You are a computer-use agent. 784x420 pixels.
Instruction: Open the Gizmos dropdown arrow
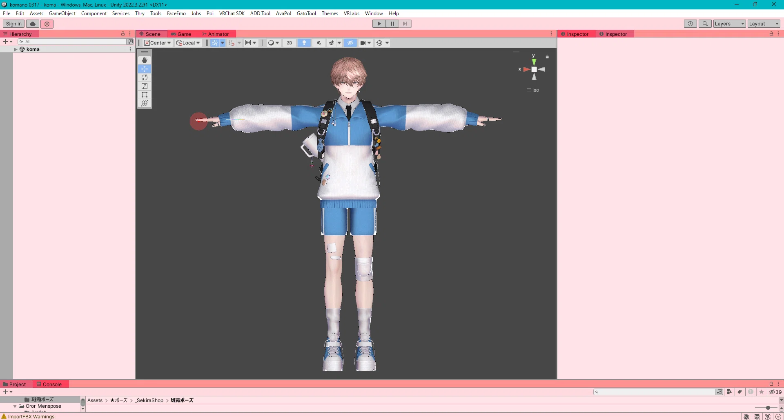(387, 43)
